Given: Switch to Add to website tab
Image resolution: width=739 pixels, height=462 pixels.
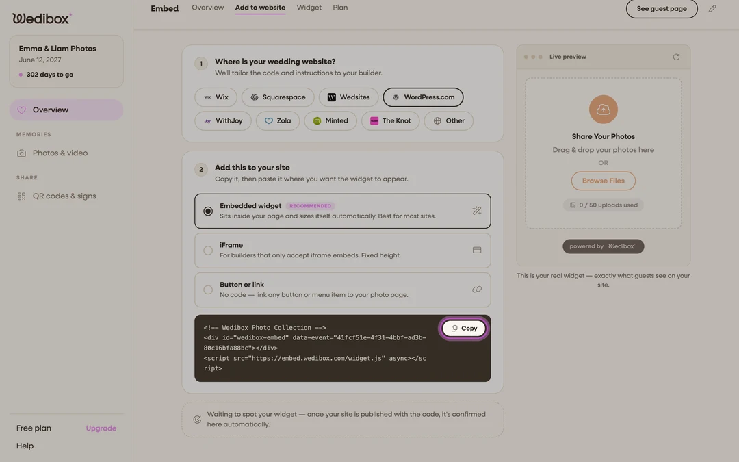Looking at the screenshot, I should point(260,8).
